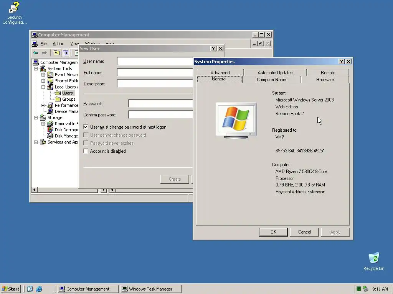The height and width of the screenshot is (294, 393).
Task: Toggle the Show/Hide Console Tree toolbar icon
Action: pyautogui.click(x=66, y=53)
